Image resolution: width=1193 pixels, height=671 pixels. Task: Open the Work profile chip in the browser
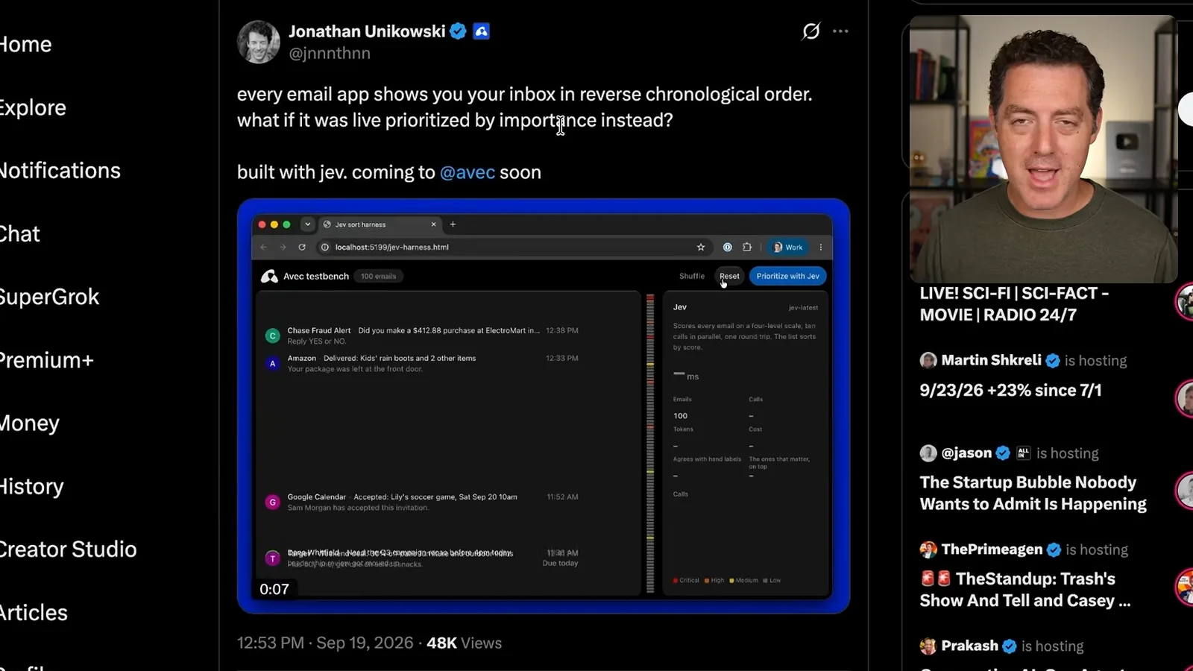pyautogui.click(x=788, y=247)
